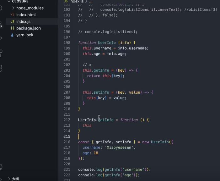Click getInfo on line 203
The height and width of the screenshot is (181, 220).
(101, 70)
